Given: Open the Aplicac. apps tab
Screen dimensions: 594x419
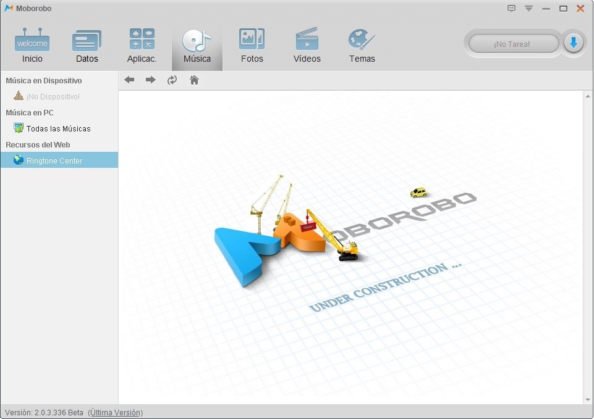Looking at the screenshot, I should [x=142, y=46].
